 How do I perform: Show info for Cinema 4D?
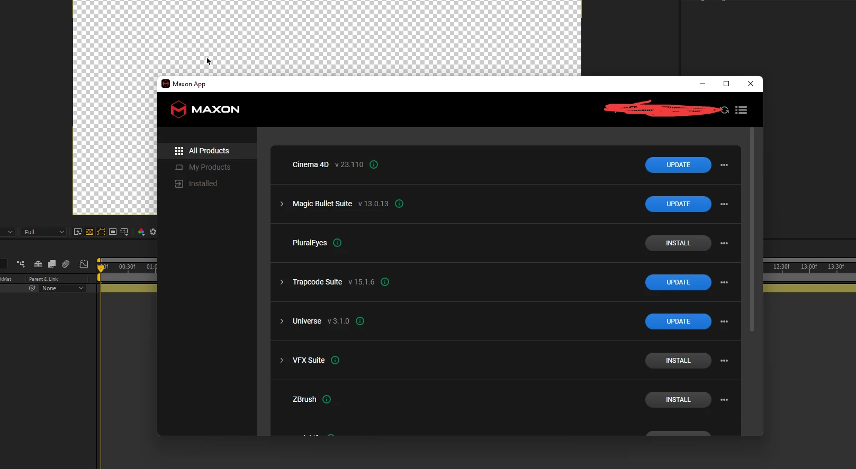coord(374,164)
